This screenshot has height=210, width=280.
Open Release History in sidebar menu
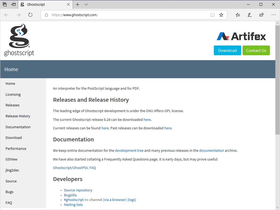coord(18,116)
